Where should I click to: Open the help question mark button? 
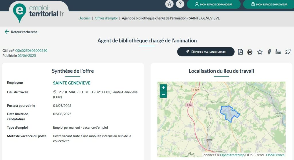[x=180, y=4]
